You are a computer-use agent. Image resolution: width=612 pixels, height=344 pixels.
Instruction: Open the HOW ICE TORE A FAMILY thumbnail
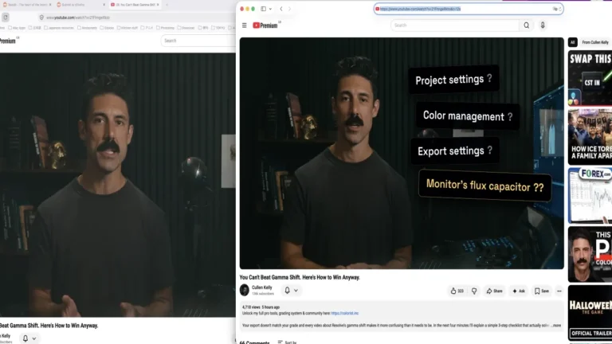tap(590, 137)
